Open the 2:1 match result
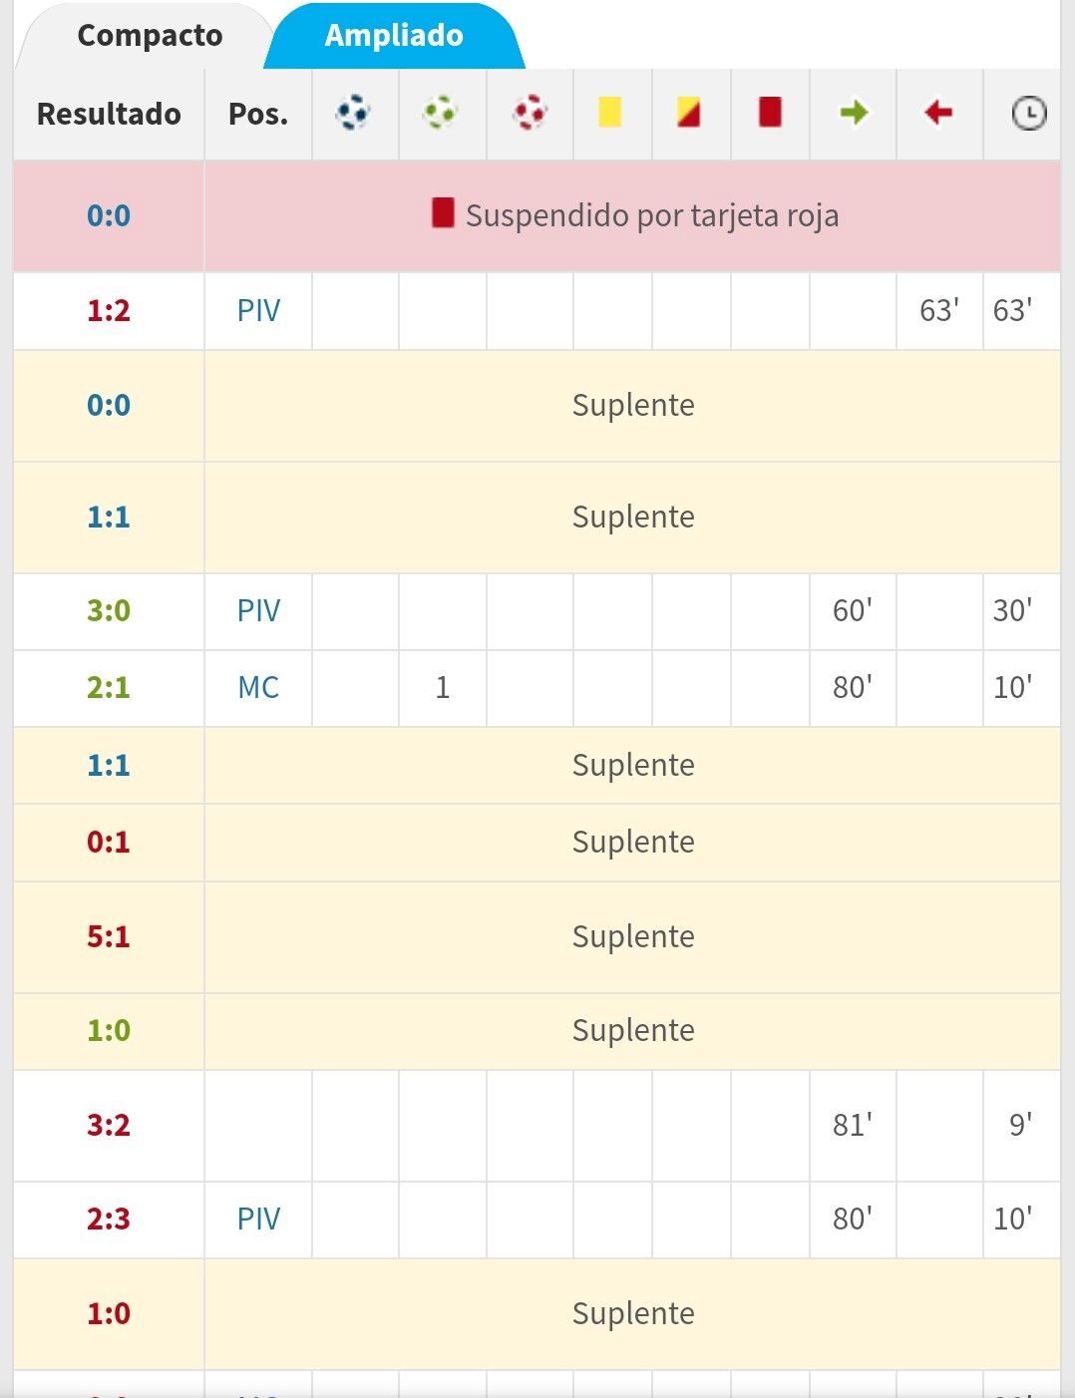This screenshot has height=1398, width=1075. (x=109, y=687)
